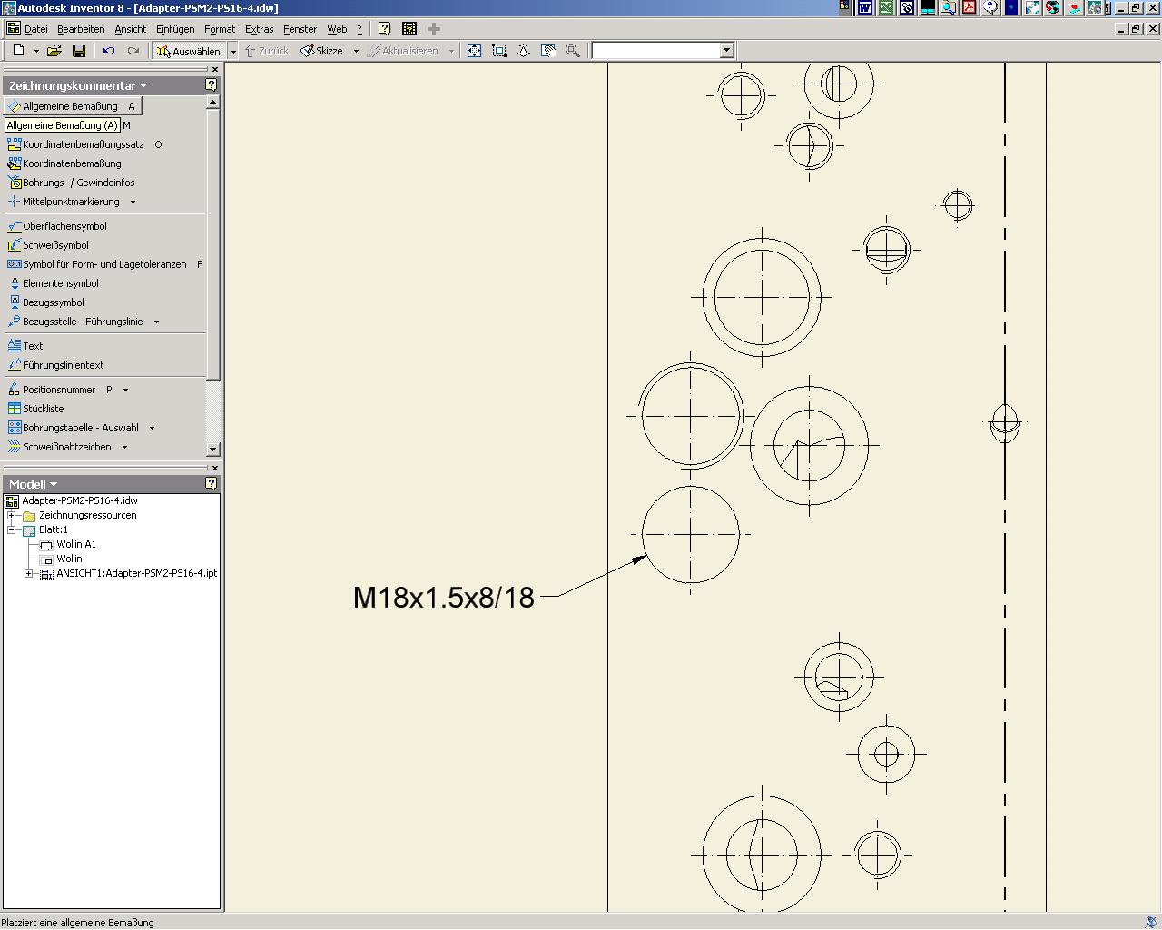Viewport: 1162px width, 930px height.
Task: Choose the Oberflächensymbol tool
Action: click(64, 226)
